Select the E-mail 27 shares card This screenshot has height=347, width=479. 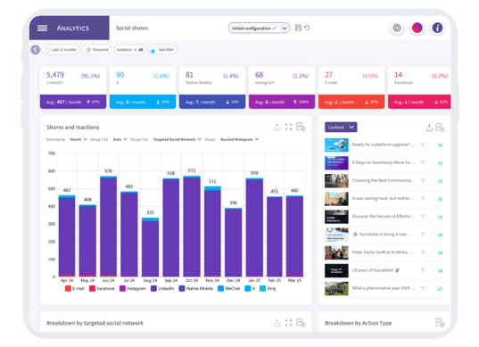tap(351, 87)
